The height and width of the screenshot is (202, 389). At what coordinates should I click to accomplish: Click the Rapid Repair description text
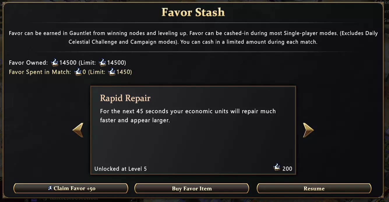(188, 116)
